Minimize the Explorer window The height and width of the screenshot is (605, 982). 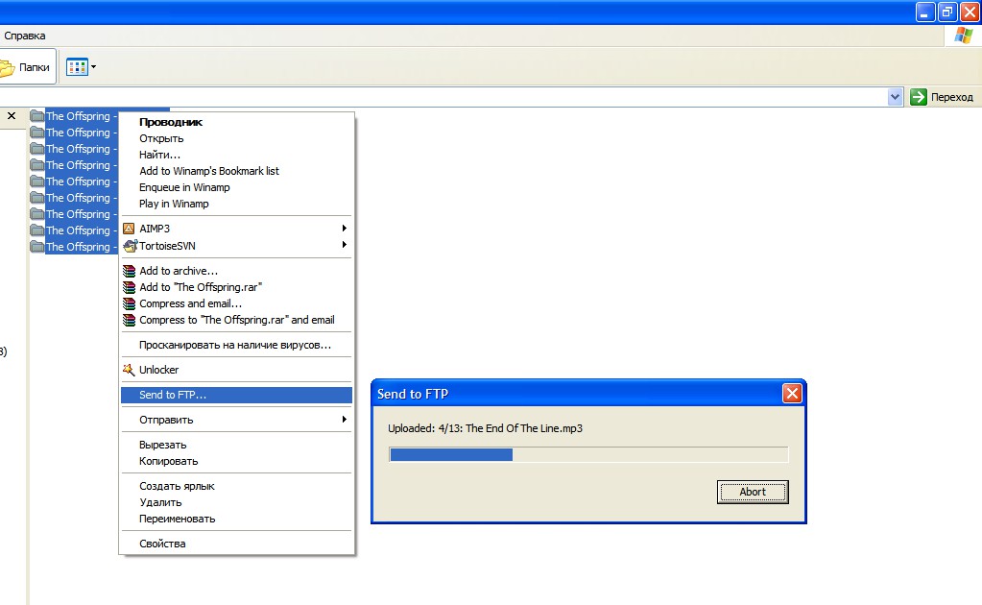(925, 12)
